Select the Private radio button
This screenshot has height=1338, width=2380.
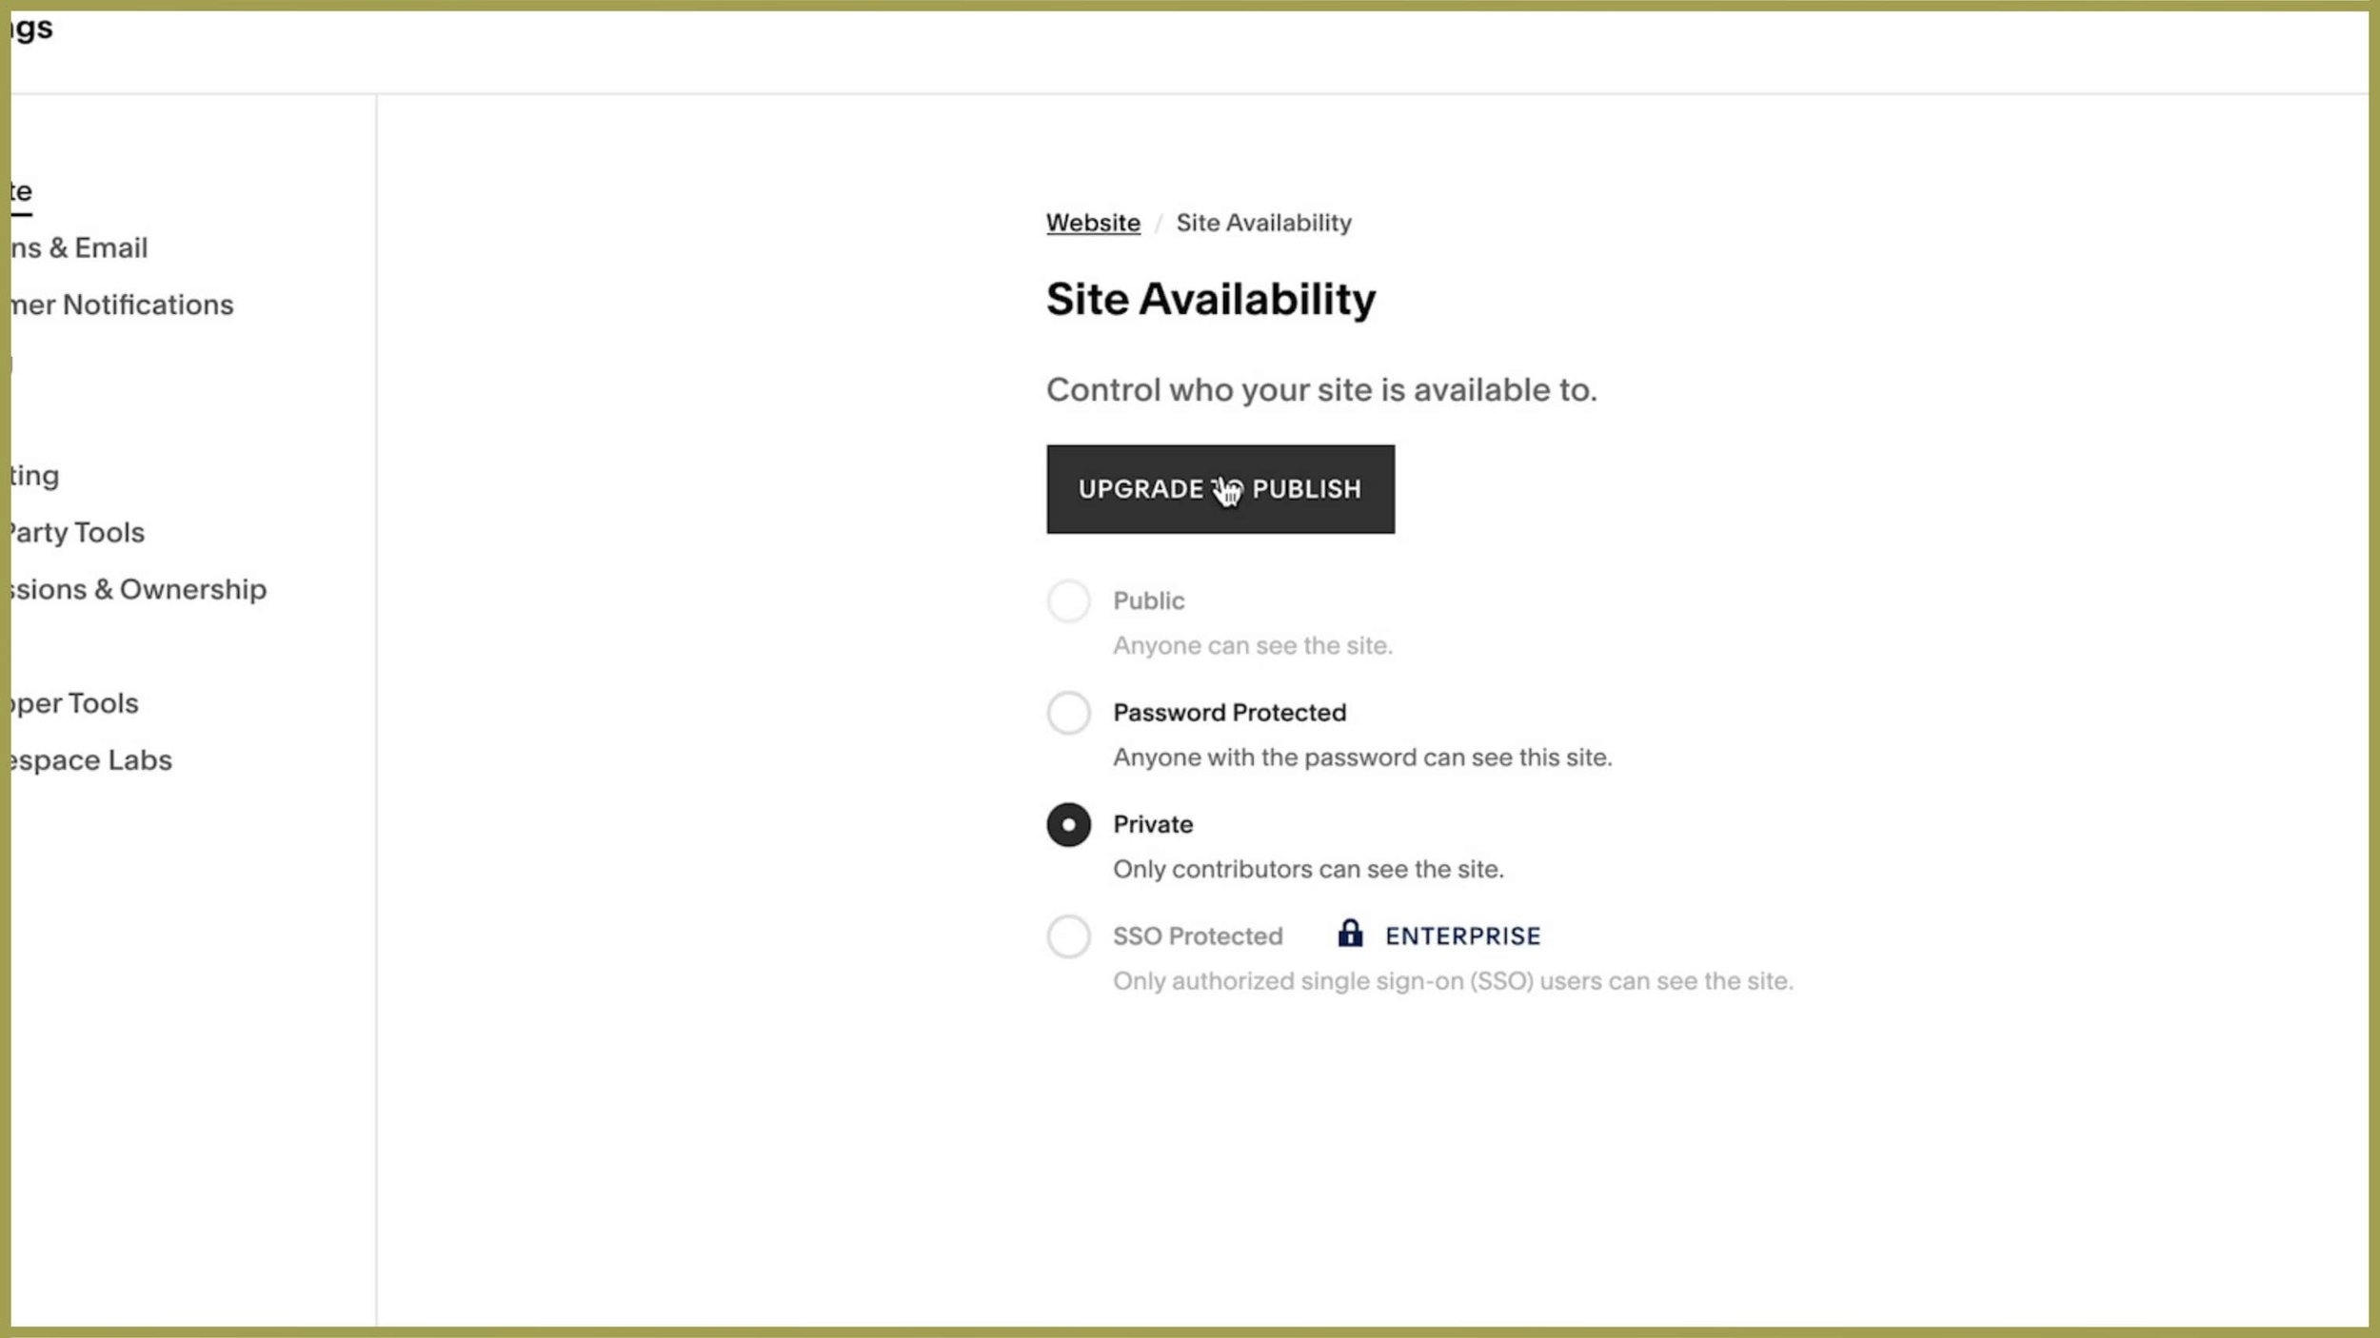coord(1068,824)
